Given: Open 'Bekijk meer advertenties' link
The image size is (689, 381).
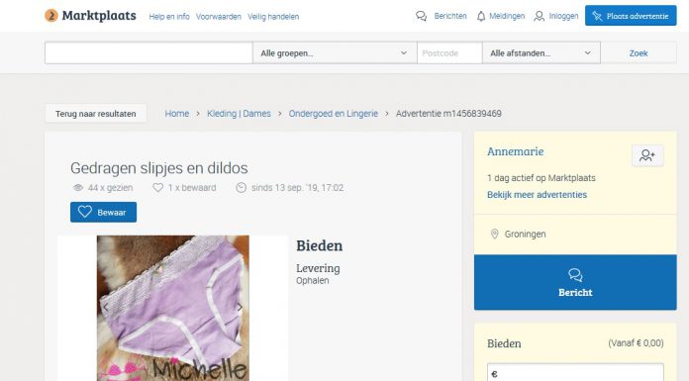Looking at the screenshot, I should coord(537,195).
